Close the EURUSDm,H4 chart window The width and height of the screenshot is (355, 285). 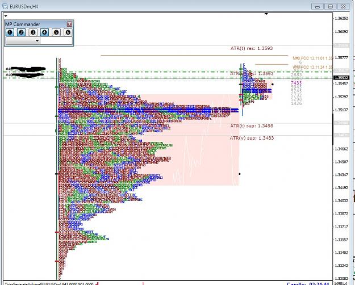coord(343,6)
